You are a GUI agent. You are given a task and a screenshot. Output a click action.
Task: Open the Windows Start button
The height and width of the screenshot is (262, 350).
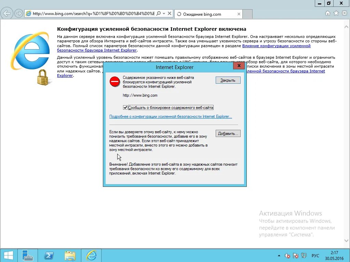[9, 255]
